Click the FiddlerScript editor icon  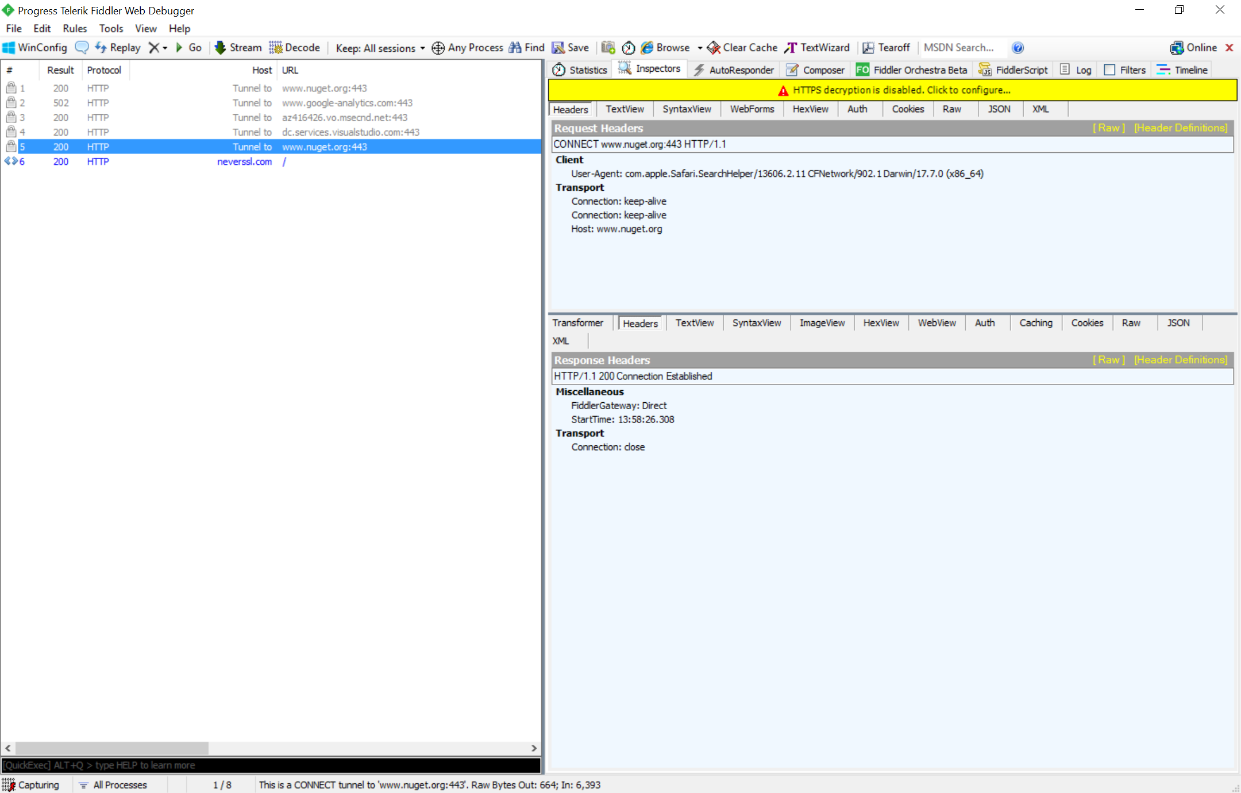coord(985,70)
